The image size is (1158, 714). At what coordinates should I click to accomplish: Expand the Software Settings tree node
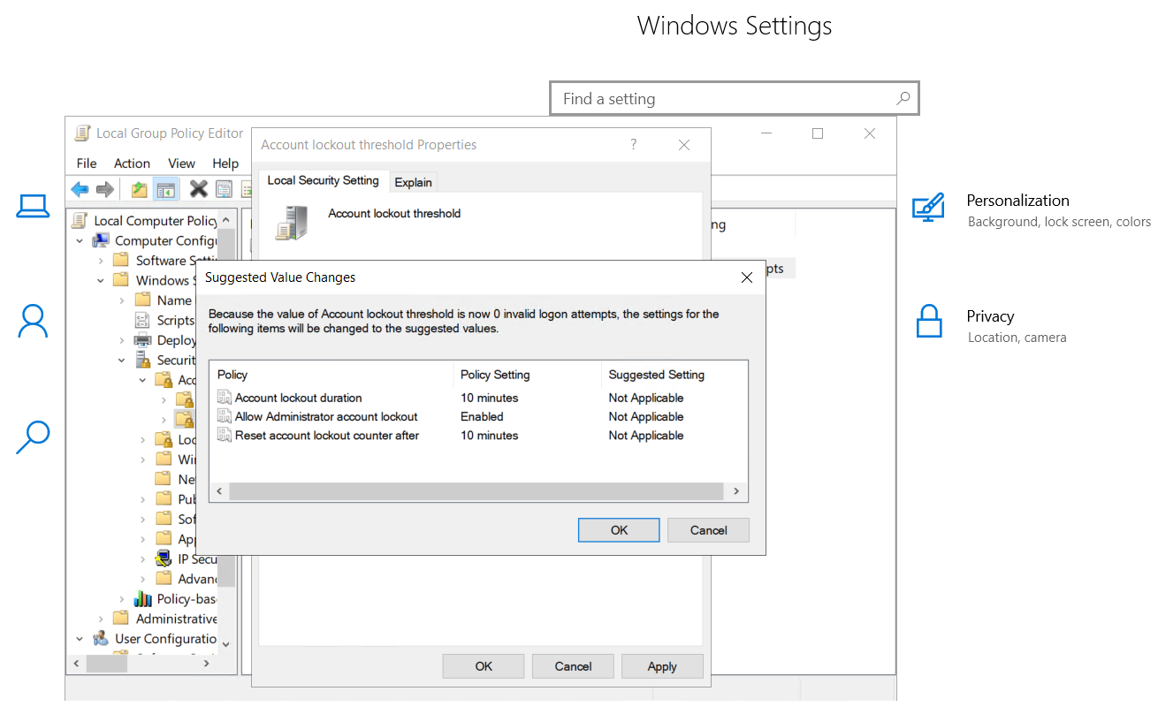pos(101,261)
